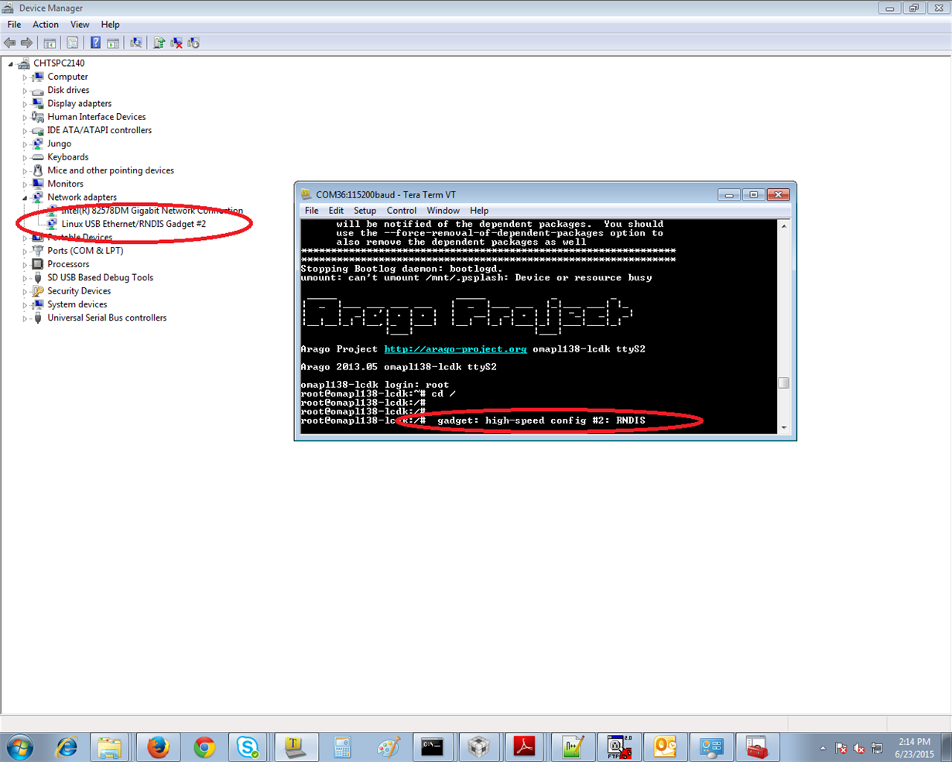952x762 pixels.
Task: Click Tera Term scrollbar up arrow
Action: click(783, 226)
